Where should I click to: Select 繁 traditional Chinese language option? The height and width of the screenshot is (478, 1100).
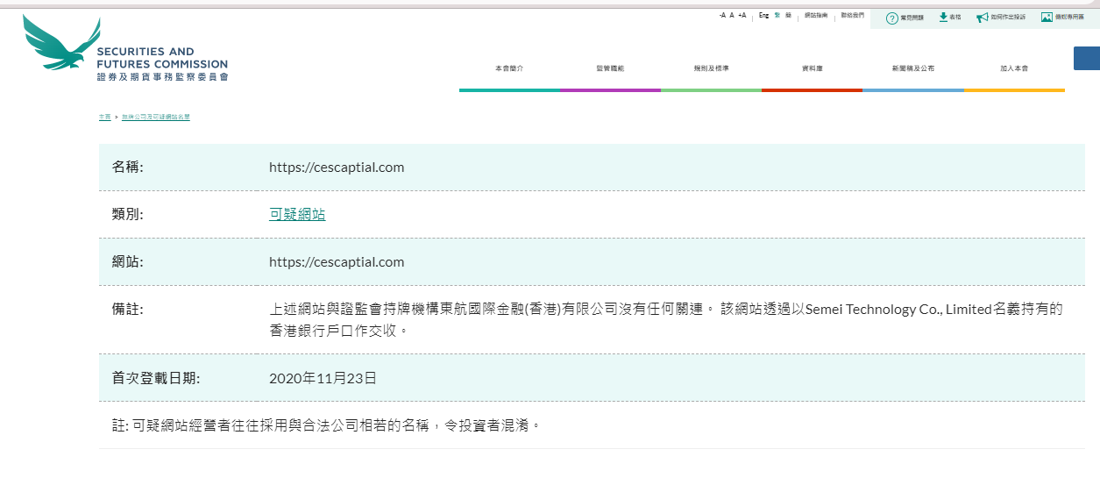[x=777, y=16]
